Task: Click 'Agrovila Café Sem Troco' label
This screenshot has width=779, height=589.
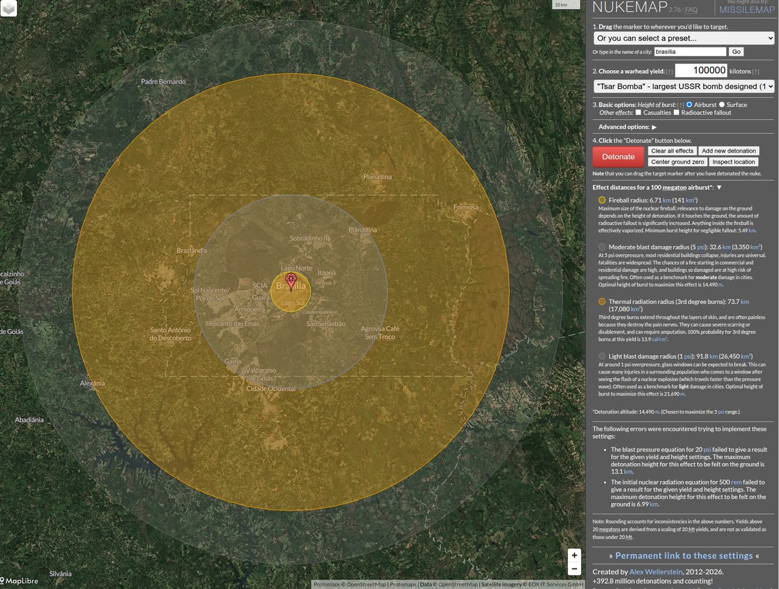Action: pyautogui.click(x=380, y=332)
